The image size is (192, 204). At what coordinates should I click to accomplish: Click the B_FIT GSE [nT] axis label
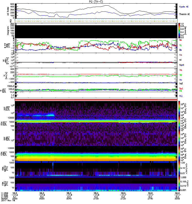point(7,46)
